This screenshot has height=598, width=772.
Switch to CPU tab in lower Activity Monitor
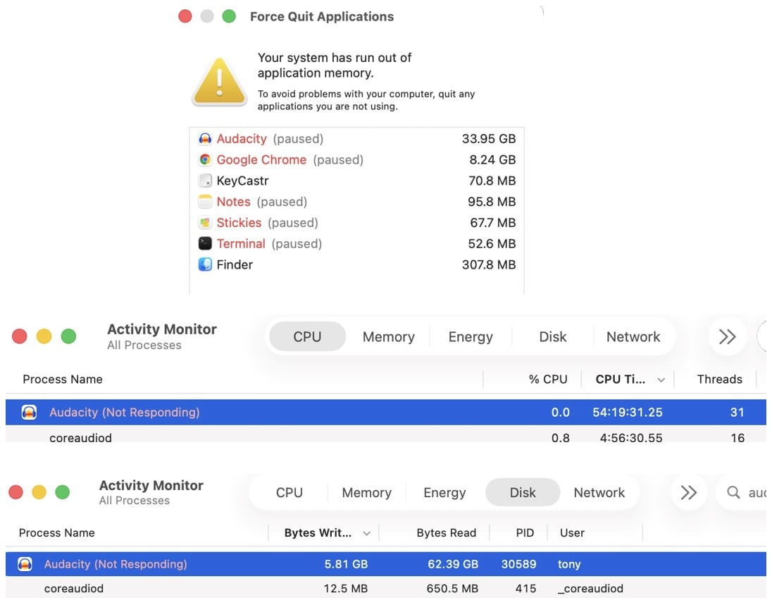point(289,493)
